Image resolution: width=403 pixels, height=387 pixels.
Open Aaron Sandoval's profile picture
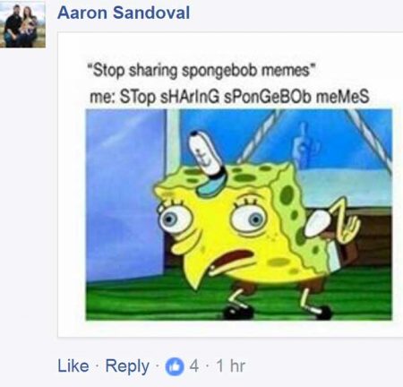pyautogui.click(x=22, y=25)
